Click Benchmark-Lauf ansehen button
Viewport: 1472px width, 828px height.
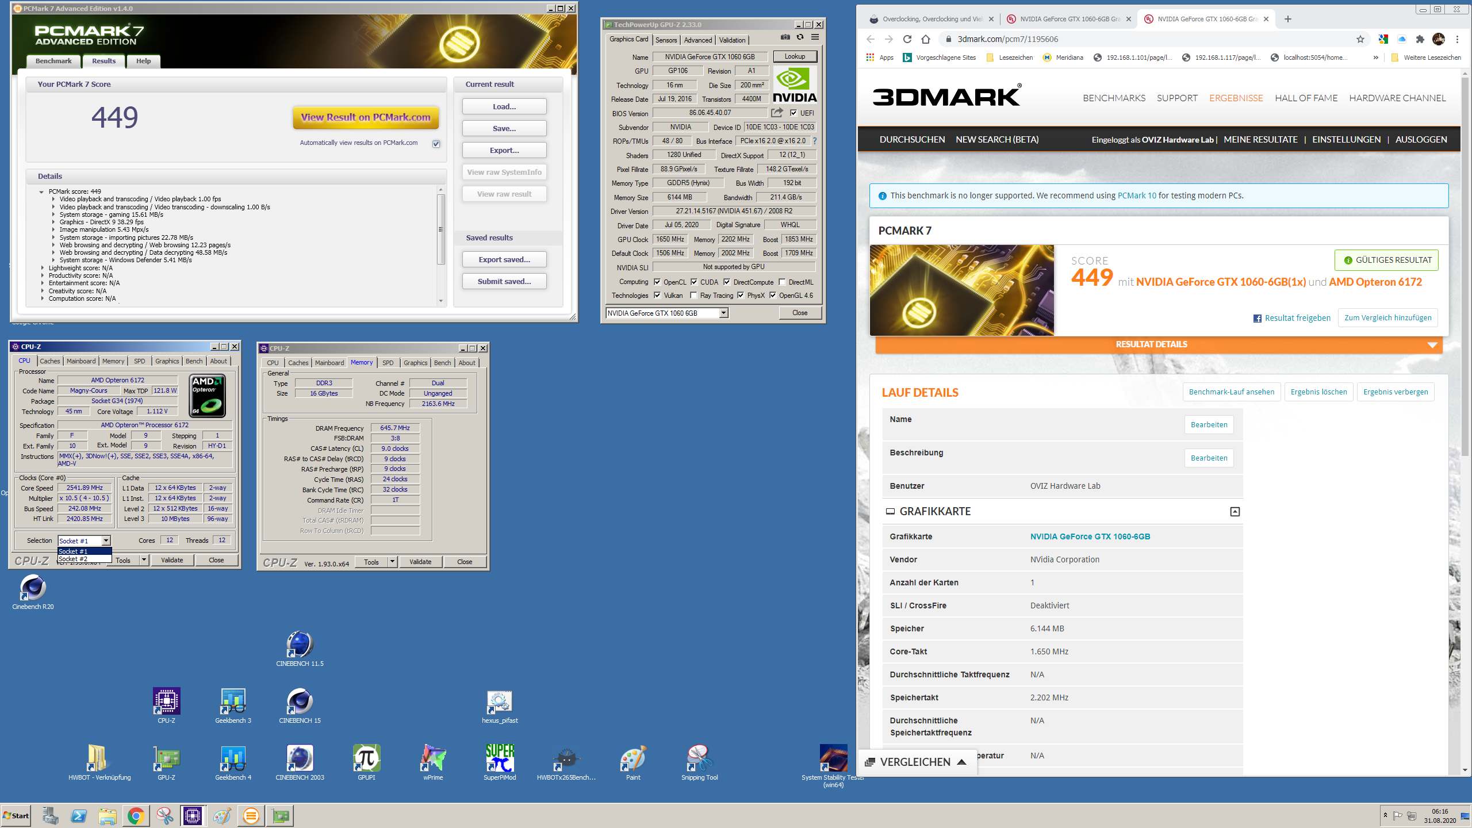(x=1232, y=392)
